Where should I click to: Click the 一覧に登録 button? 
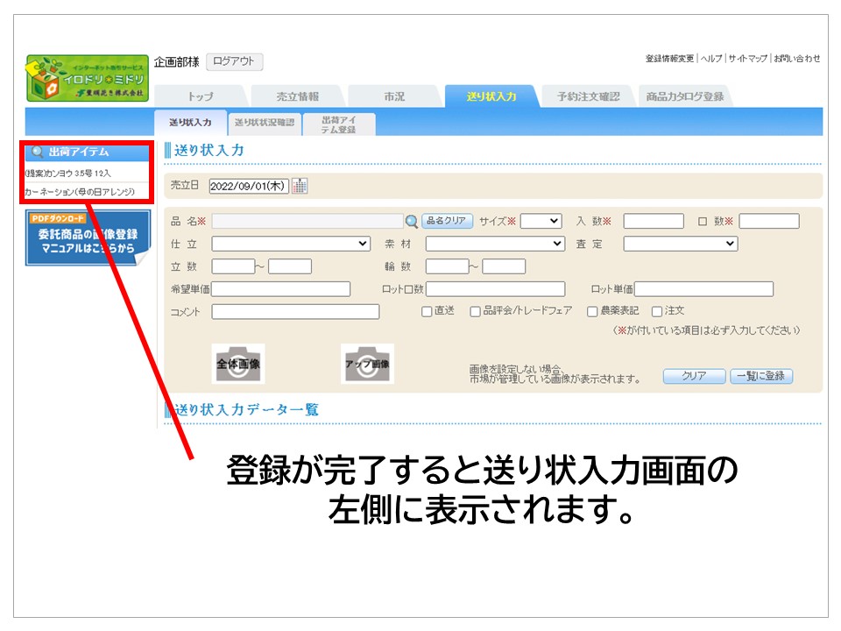[761, 376]
